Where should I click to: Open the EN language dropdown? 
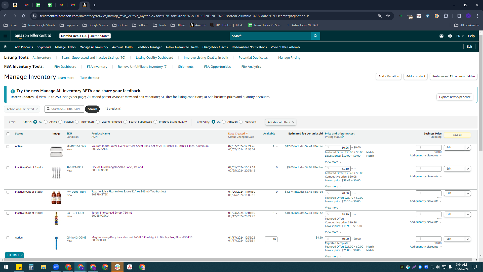(x=460, y=36)
